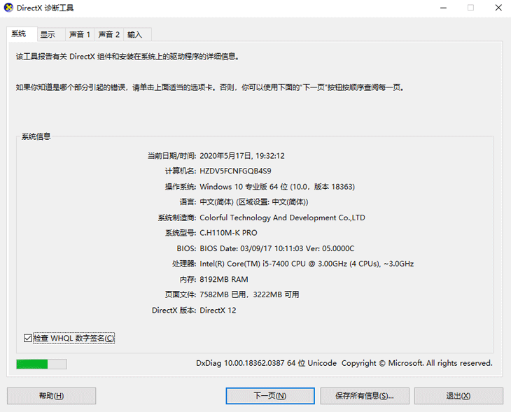
Task: Click computer name HZDV5FCNFGQB4S9
Action: pos(235,171)
